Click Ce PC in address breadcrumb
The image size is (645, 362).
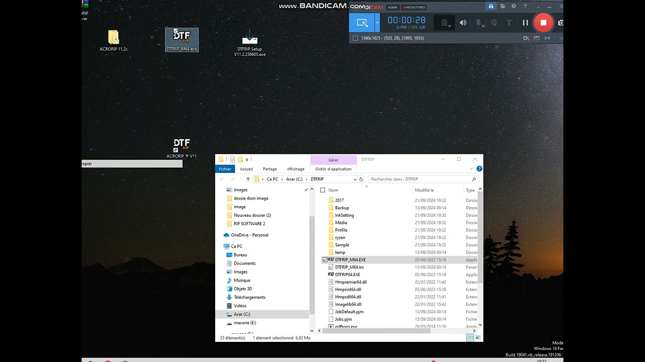(273, 179)
